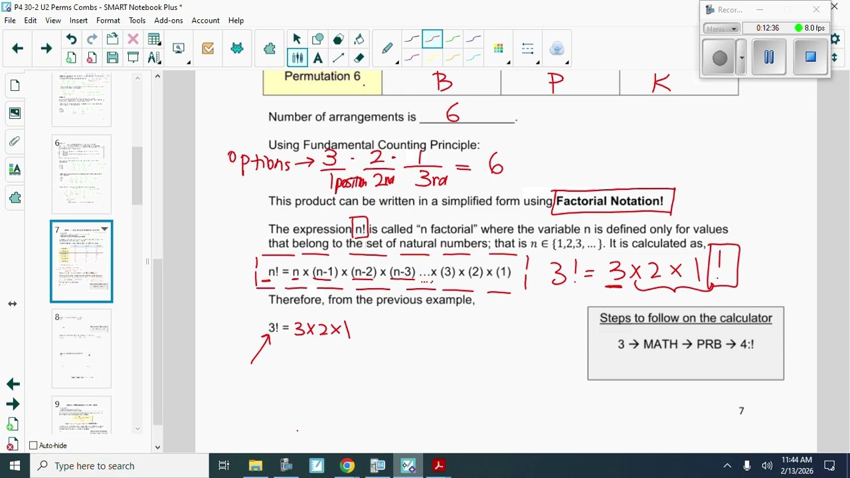
Task: Open the Format menu
Action: point(108,21)
